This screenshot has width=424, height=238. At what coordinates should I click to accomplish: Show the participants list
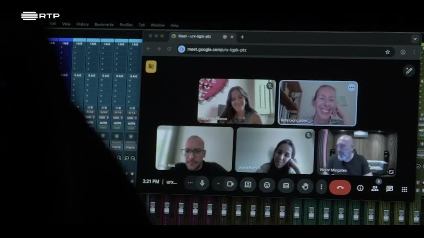coord(374,188)
